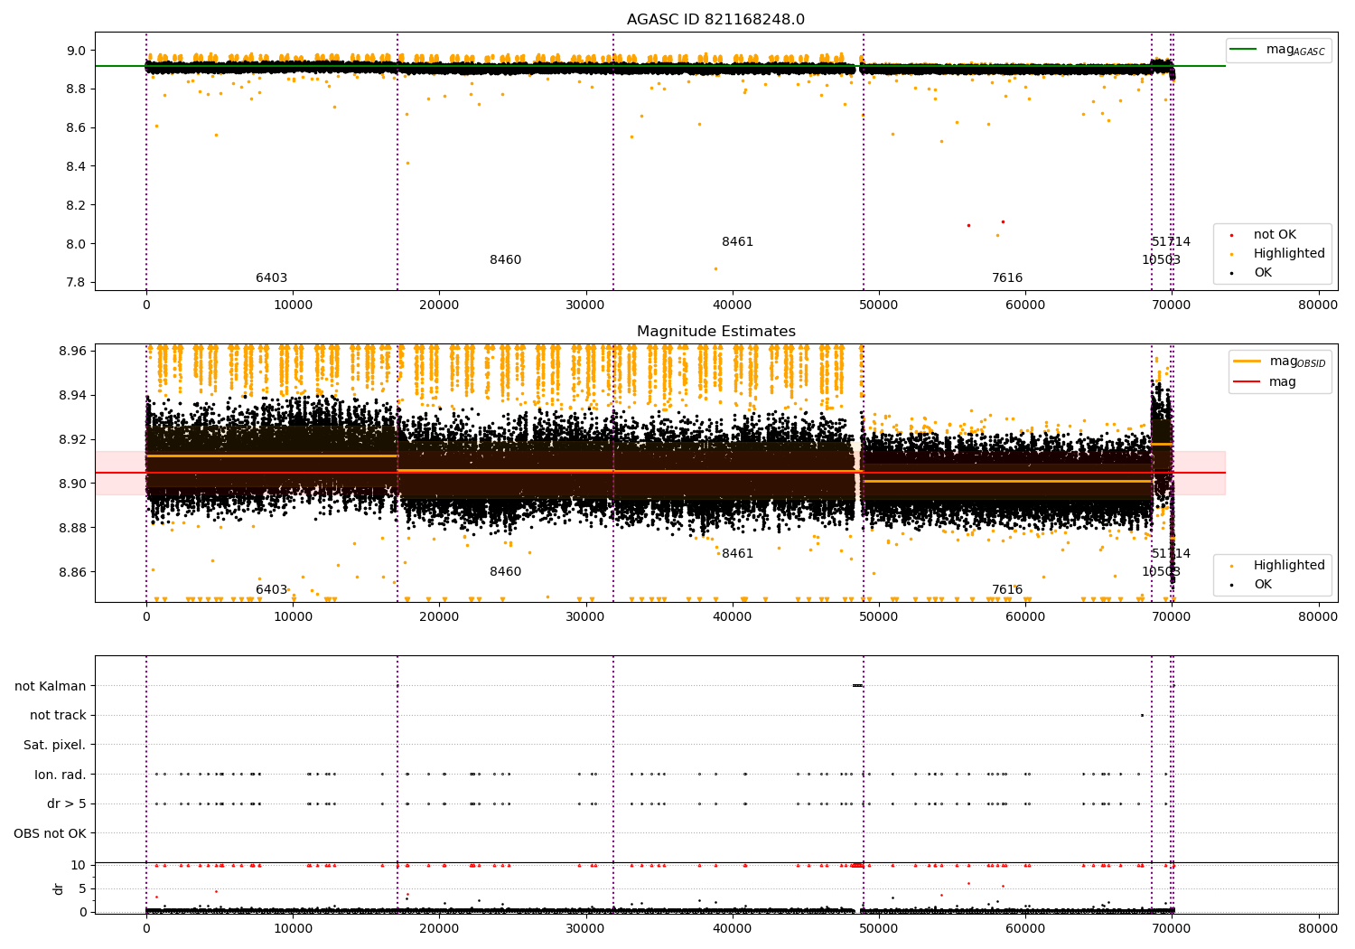Click "OK" in the Magnitude Estimates legend

[x=1262, y=585]
